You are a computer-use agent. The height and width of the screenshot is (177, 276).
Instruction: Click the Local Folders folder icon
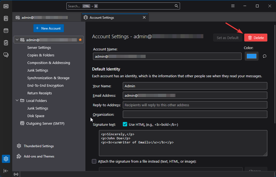[x=22, y=101]
